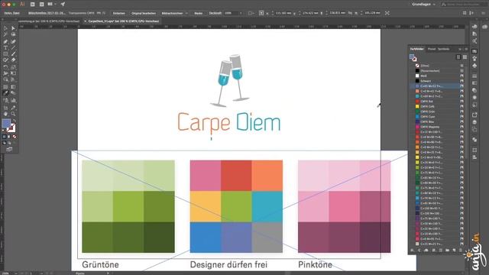Image resolution: width=489 pixels, height=275 pixels.
Task: Switch to the Farbfelder tab
Action: pyautogui.click(x=417, y=49)
